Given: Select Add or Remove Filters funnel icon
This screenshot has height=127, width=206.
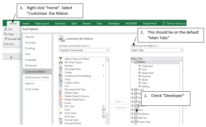Looking at the screenshot, I should [61, 59].
